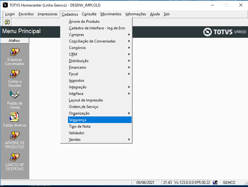Open the Contas a Receber shortcut icon
The width and height of the screenshot is (248, 187).
coord(15,74)
